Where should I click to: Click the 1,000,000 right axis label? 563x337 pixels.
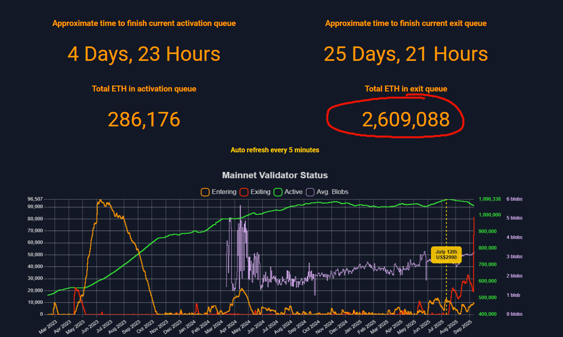point(490,215)
